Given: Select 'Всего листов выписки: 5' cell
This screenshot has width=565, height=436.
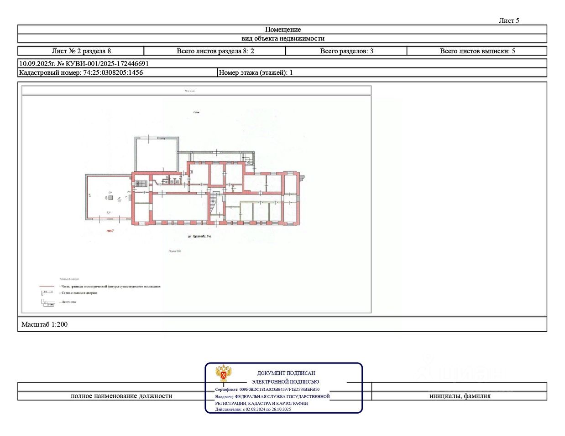Looking at the screenshot, I should 477,51.
